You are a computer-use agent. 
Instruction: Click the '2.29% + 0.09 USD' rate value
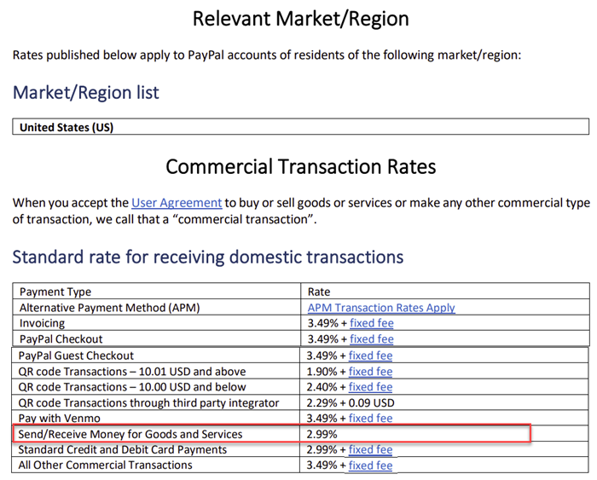pos(351,402)
